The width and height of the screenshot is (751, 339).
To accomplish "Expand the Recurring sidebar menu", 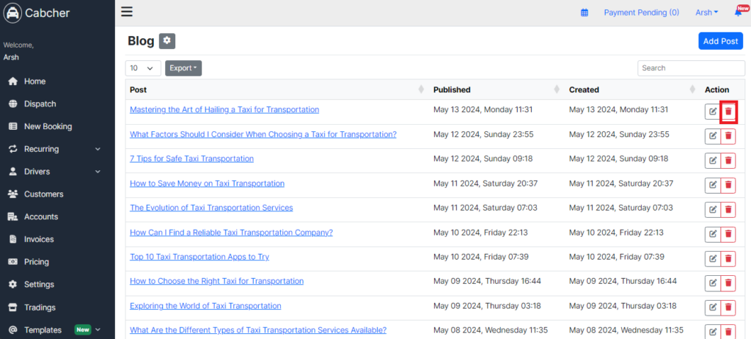I will (x=56, y=149).
